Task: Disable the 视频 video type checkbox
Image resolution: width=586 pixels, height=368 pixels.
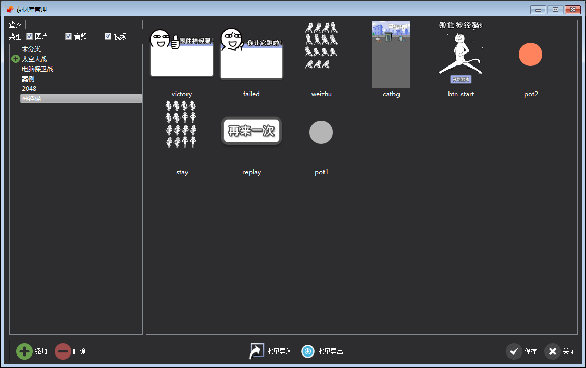Action: [108, 36]
